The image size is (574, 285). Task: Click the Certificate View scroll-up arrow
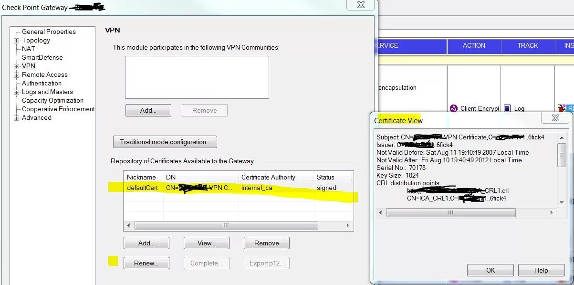click(562, 137)
